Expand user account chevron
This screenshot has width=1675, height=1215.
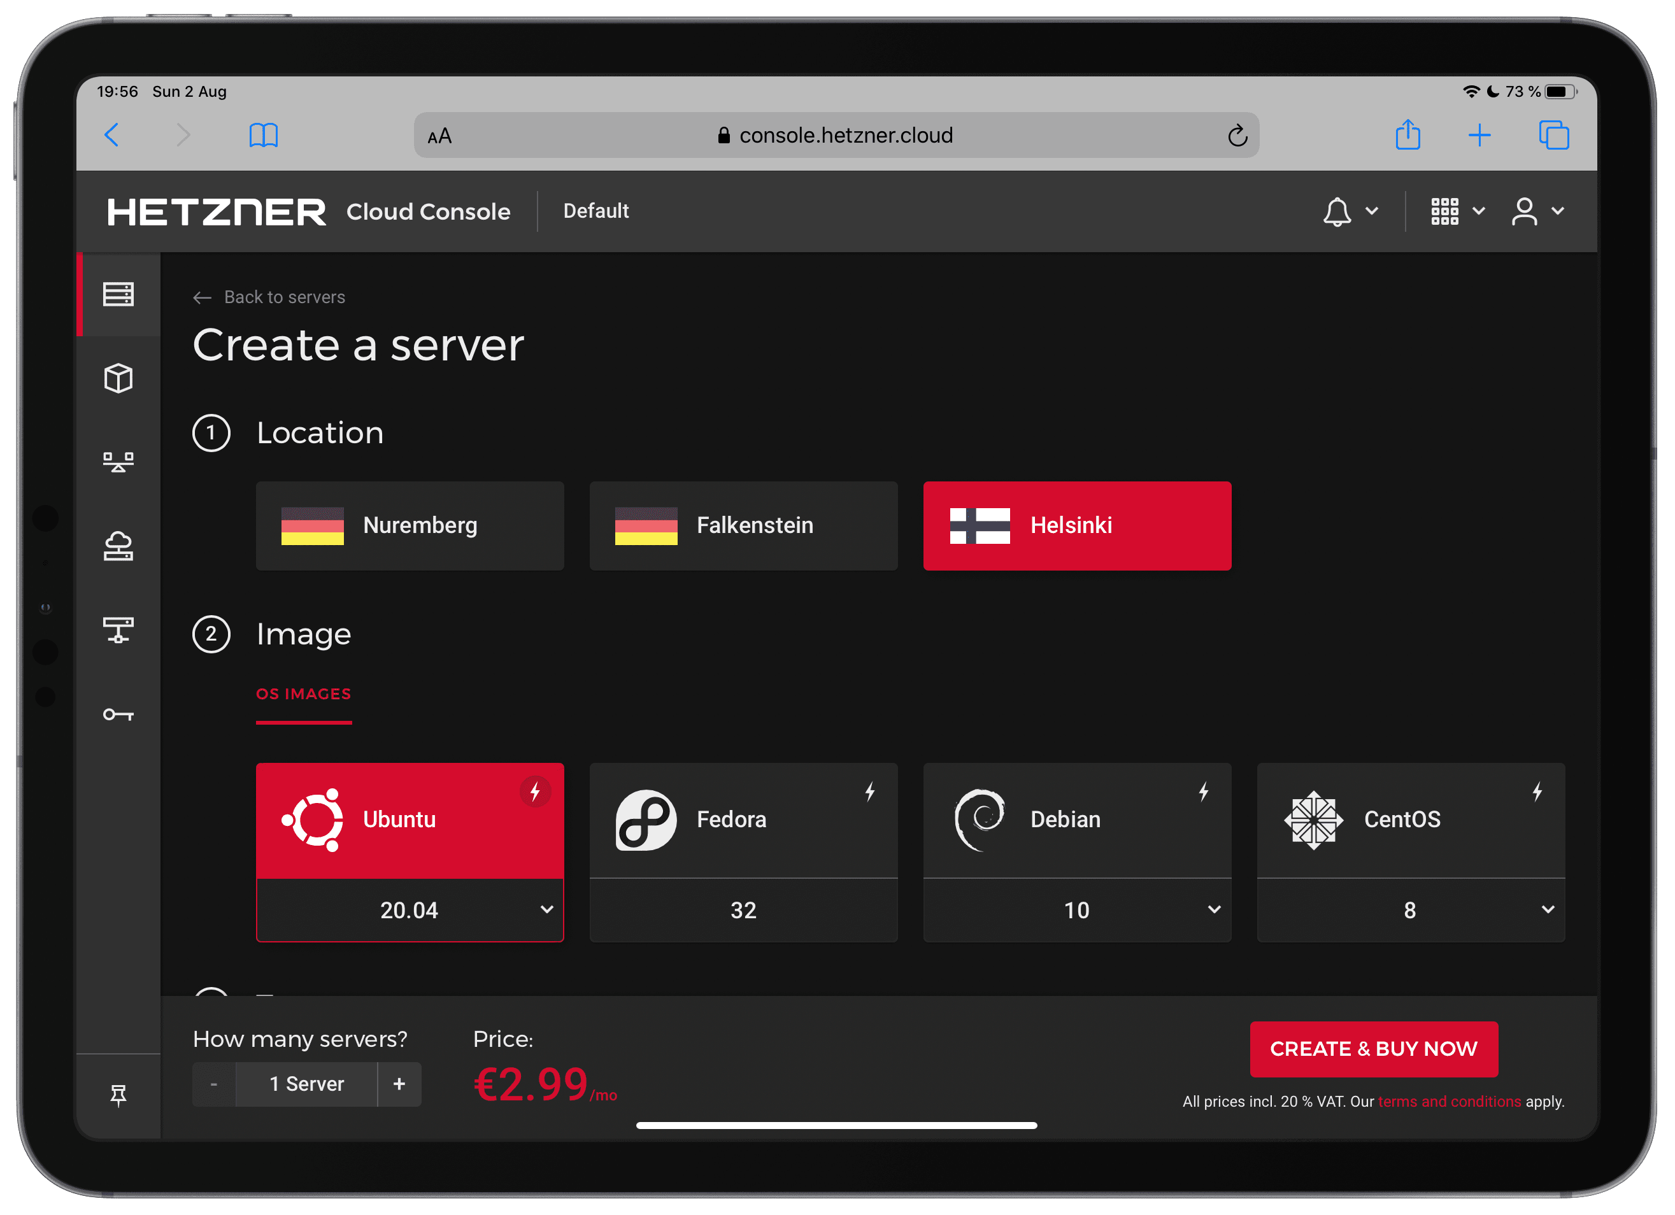(x=1558, y=211)
